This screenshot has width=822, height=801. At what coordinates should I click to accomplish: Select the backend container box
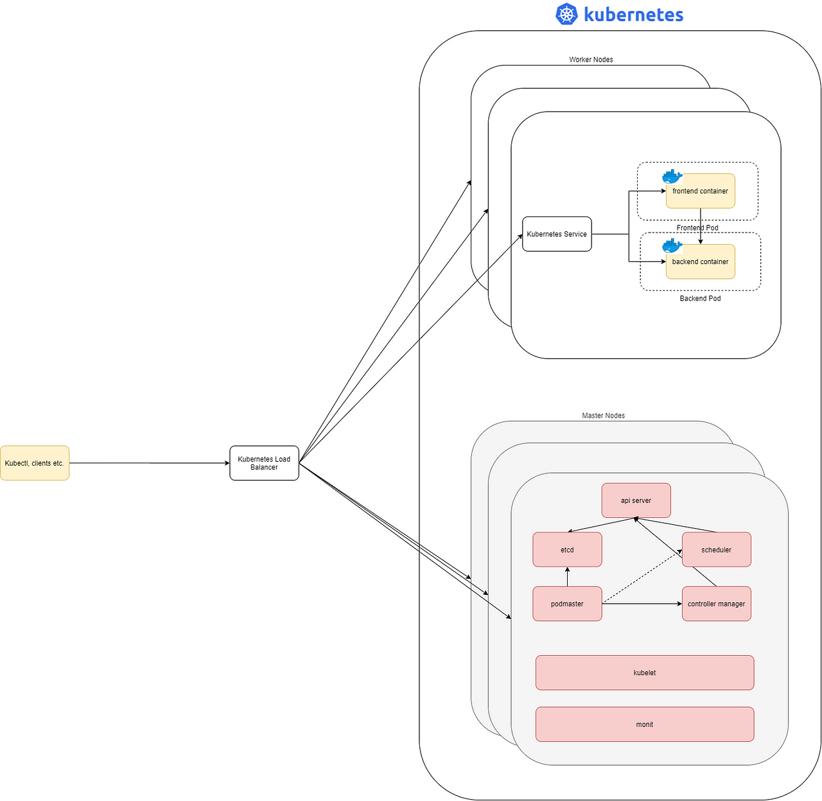pyautogui.click(x=701, y=261)
